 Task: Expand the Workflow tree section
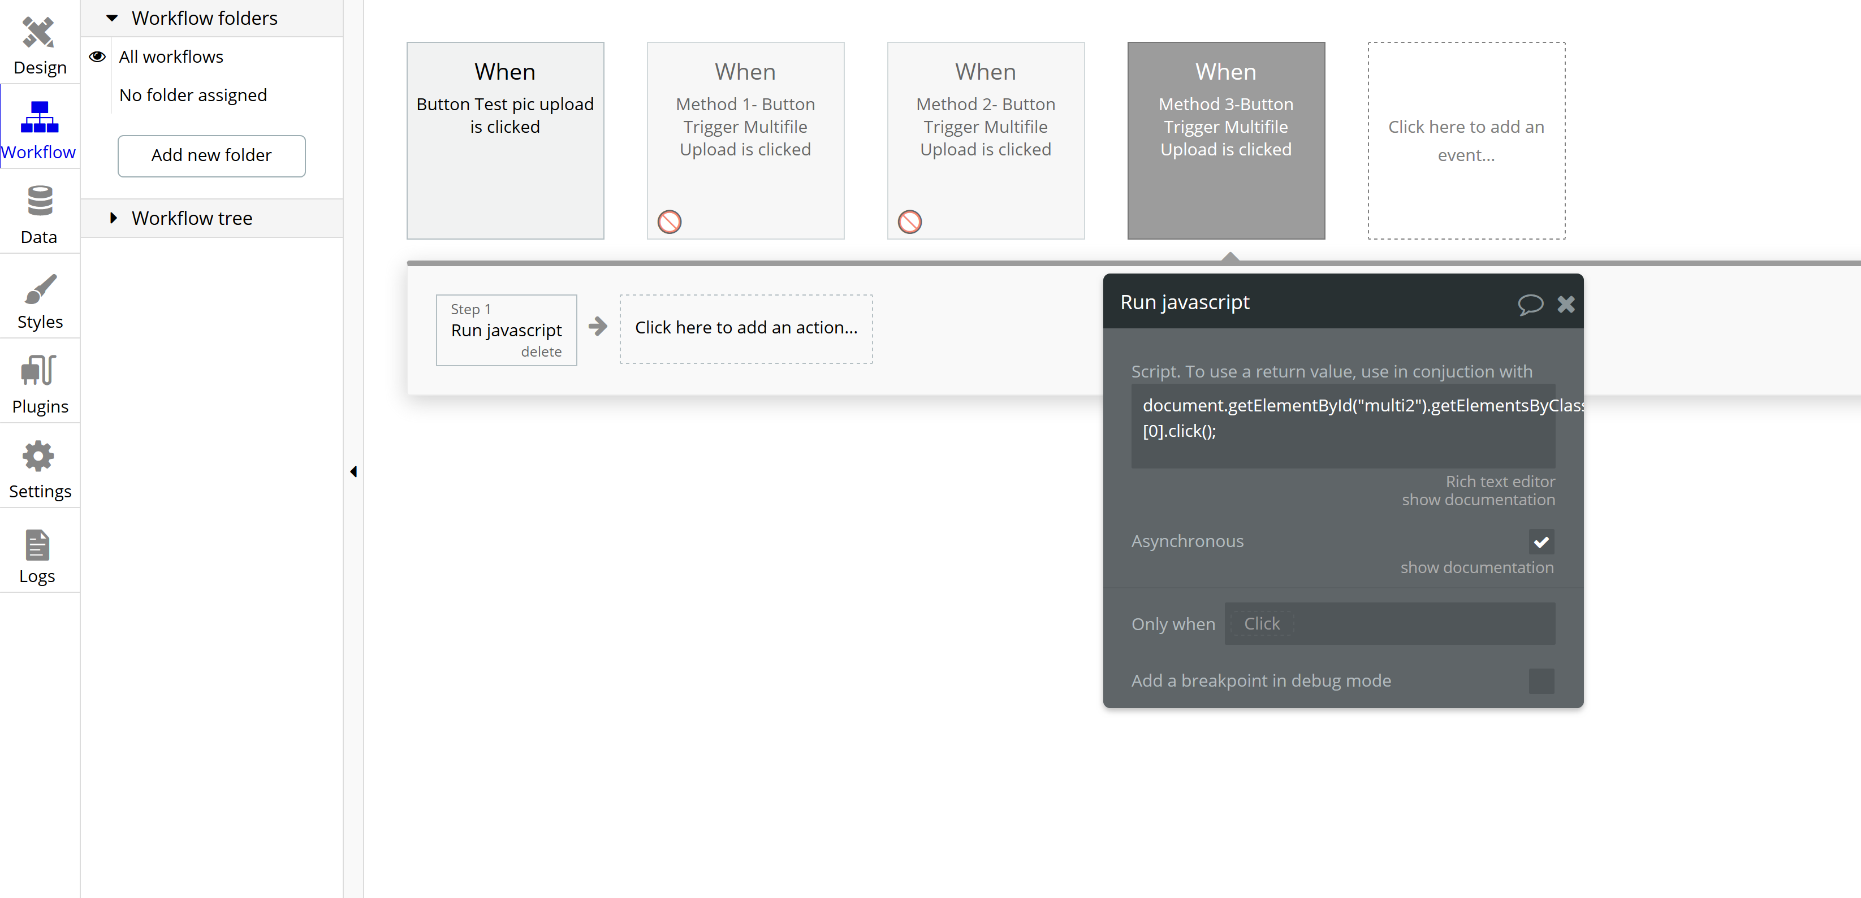(114, 218)
